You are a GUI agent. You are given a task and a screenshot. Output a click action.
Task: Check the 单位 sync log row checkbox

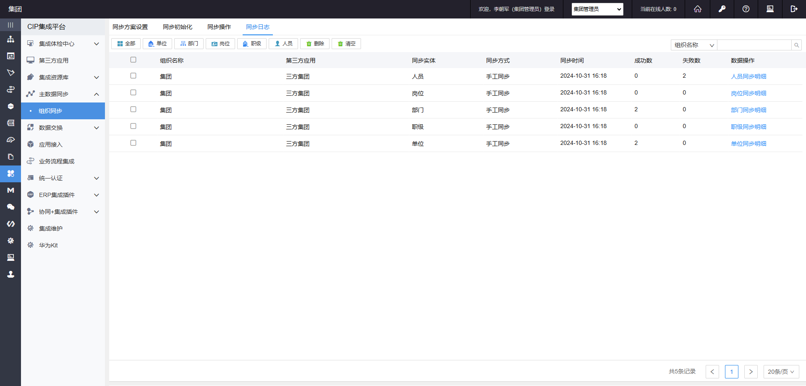133,143
